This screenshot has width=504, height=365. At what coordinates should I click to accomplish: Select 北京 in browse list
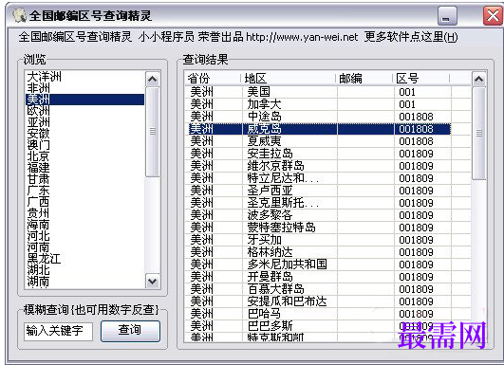point(84,156)
